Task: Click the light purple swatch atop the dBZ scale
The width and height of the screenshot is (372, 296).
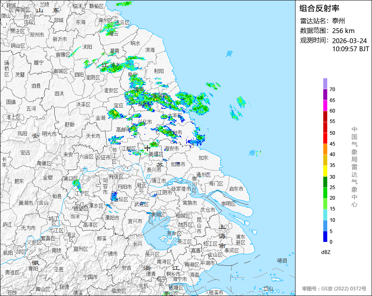Action: tap(325, 83)
